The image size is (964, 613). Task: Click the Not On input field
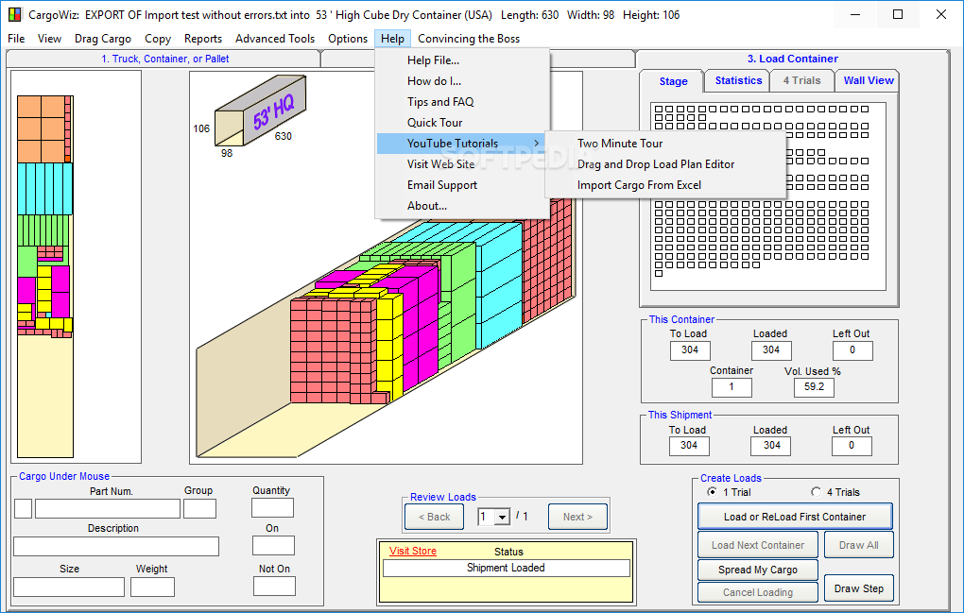[x=274, y=587]
